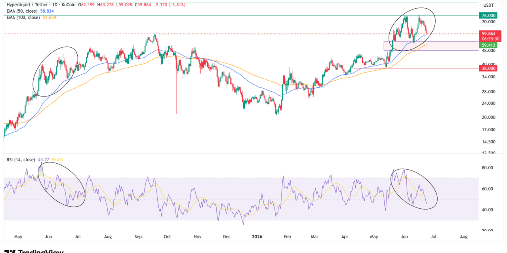Click the green 59.412 price label
507x253 pixels.
[x=487, y=45]
